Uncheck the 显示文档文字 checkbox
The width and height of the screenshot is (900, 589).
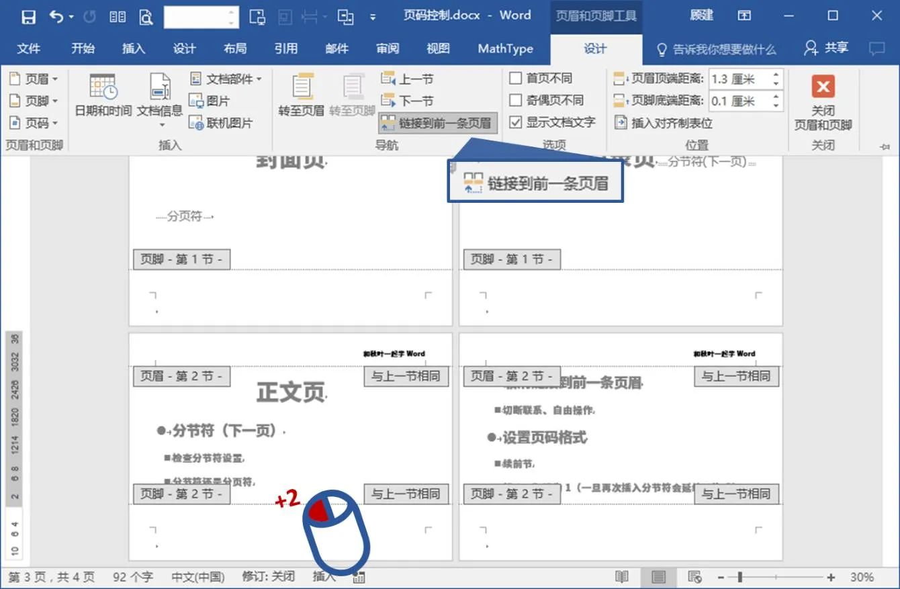(x=516, y=122)
